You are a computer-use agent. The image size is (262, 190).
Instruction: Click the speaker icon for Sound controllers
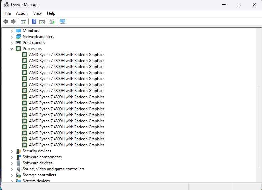(18, 169)
